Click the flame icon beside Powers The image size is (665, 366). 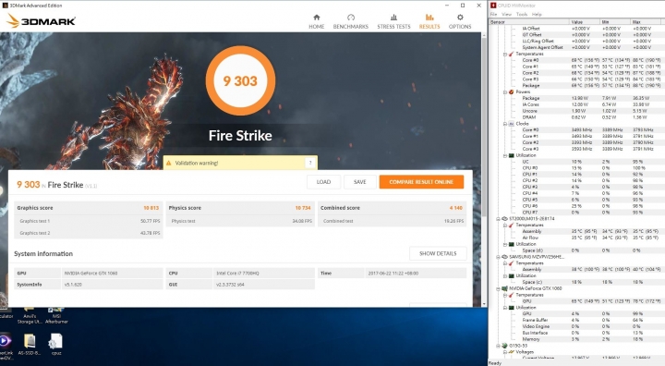(x=511, y=91)
